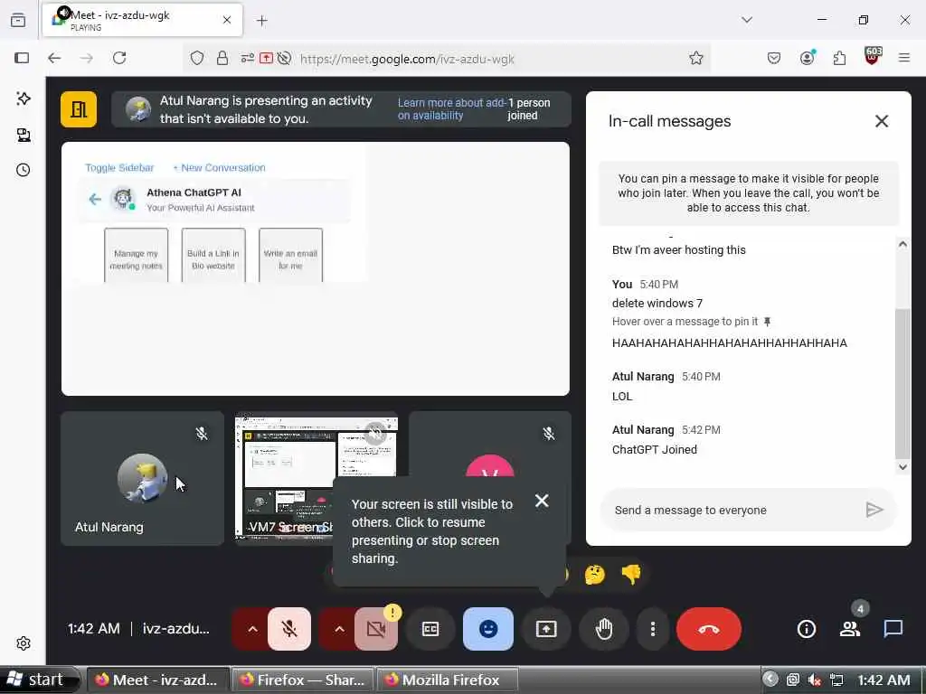Expand video settings arrow beside camera

[x=339, y=629]
